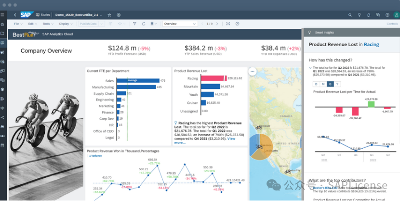Viewport: 400px width, 201px height.
Task: Click the $38.4 m HR Expenses value
Action: coord(273,48)
